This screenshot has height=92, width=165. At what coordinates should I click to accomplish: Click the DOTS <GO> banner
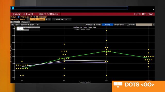point(138,86)
